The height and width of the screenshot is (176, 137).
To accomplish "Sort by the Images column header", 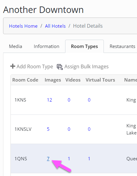I will point(53,80).
